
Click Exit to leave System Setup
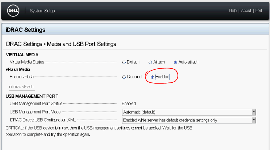pyautogui.click(x=259, y=11)
